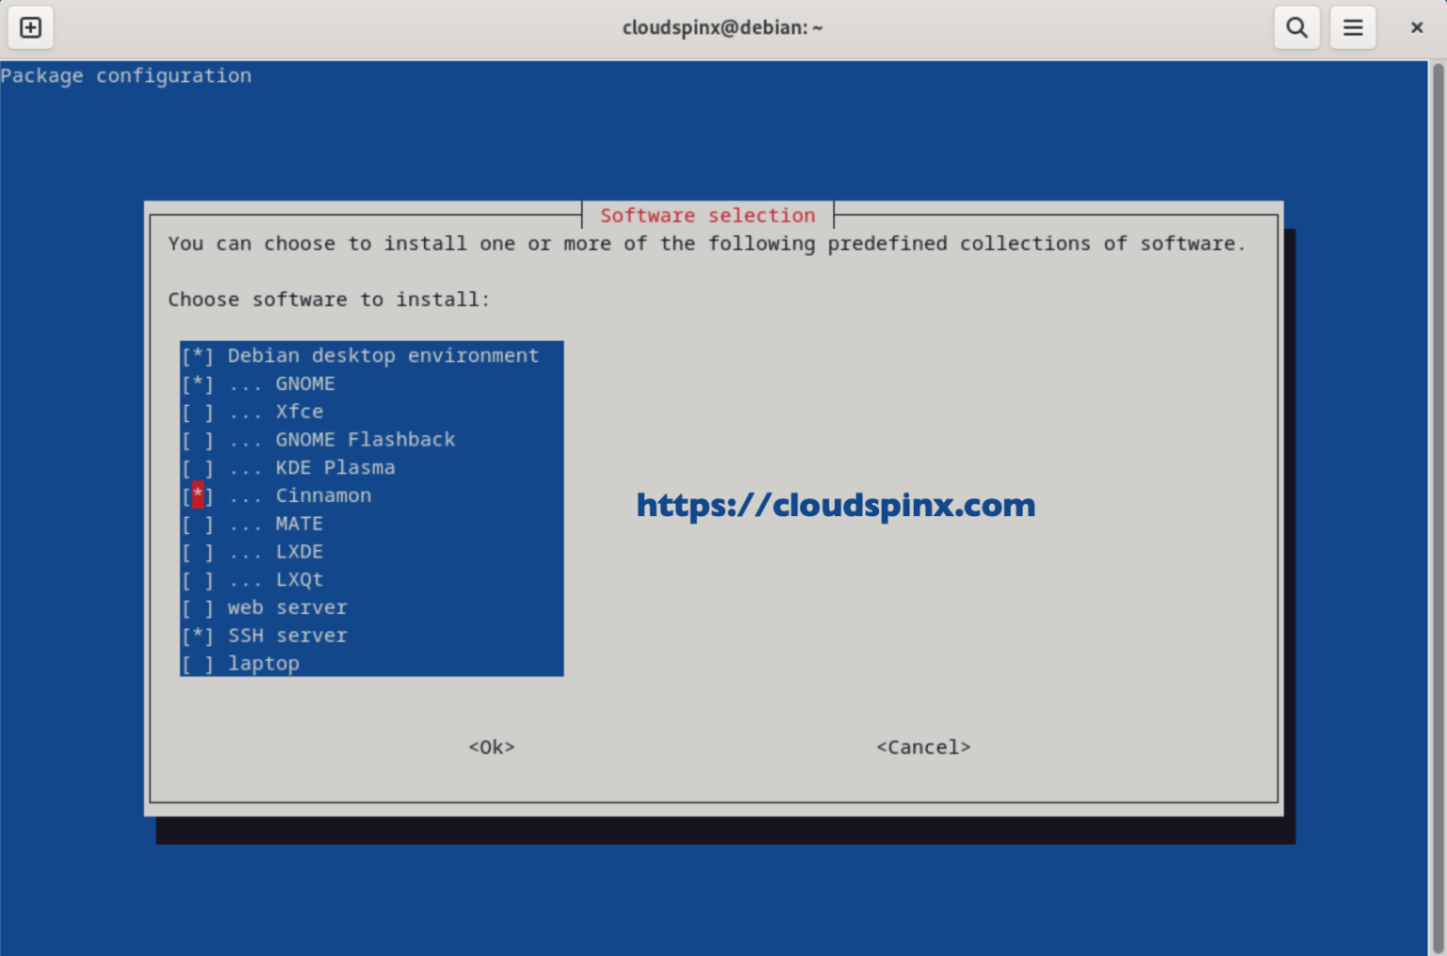Click the cloudspinx.com watermark link
Screen dimensions: 1447x956
click(x=836, y=506)
